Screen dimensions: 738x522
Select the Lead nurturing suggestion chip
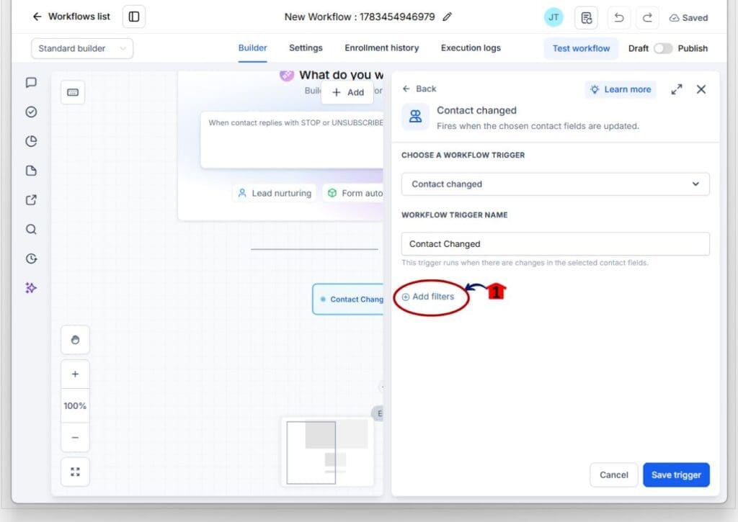[275, 193]
